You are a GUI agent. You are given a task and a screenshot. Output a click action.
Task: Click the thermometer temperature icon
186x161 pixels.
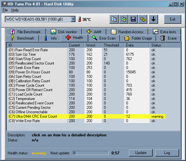point(79,19)
